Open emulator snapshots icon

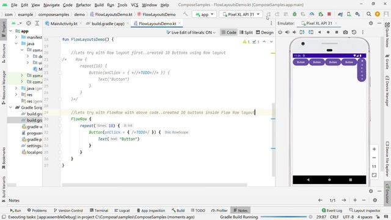click(354, 32)
